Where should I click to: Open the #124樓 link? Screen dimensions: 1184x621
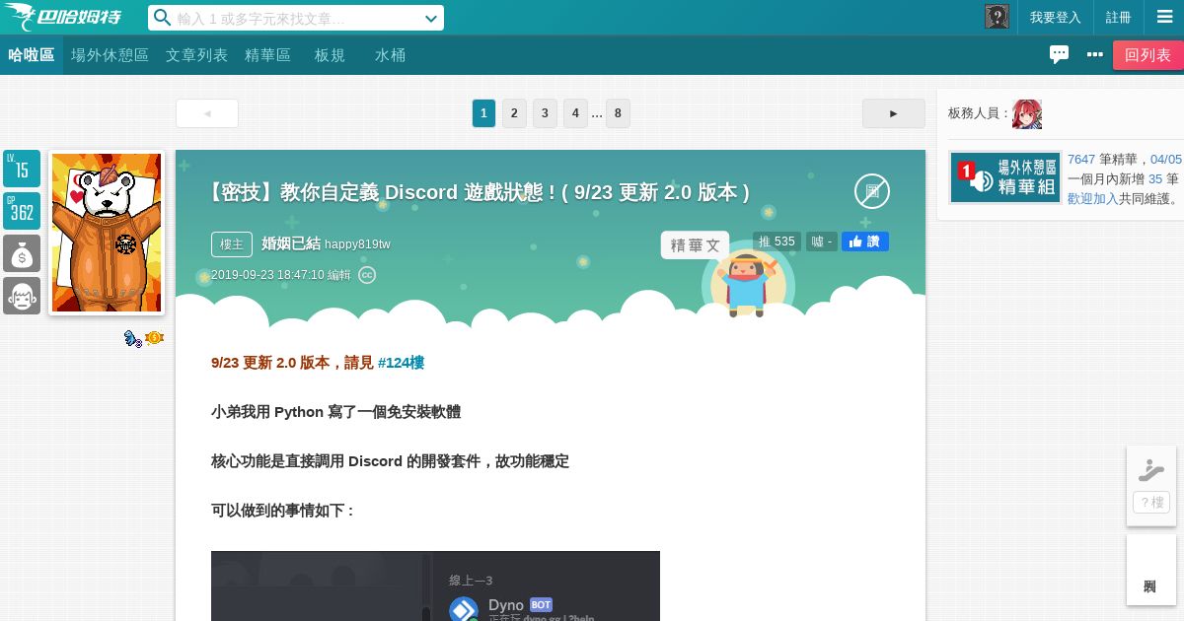point(401,363)
